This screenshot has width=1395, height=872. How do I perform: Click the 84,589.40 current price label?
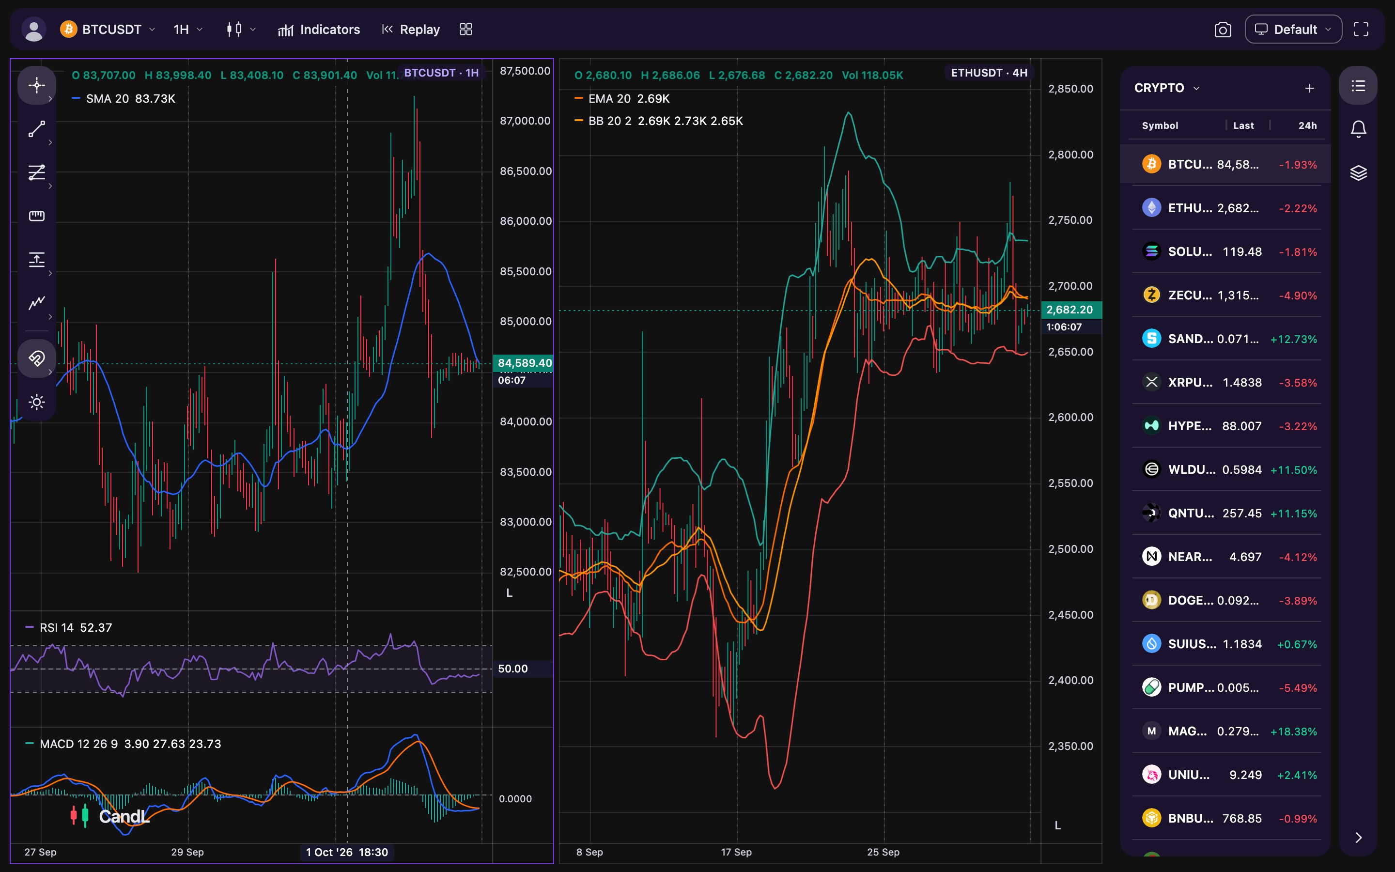(x=524, y=363)
